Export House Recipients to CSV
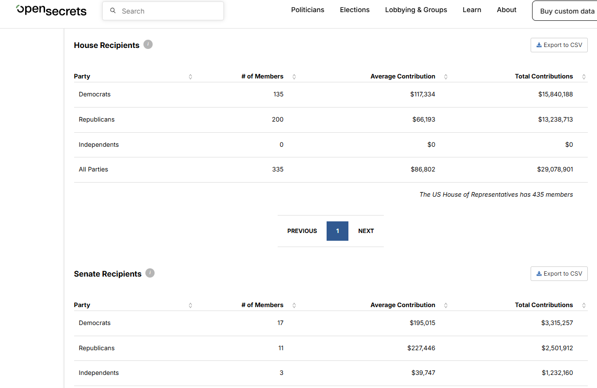The width and height of the screenshot is (597, 388). click(559, 45)
